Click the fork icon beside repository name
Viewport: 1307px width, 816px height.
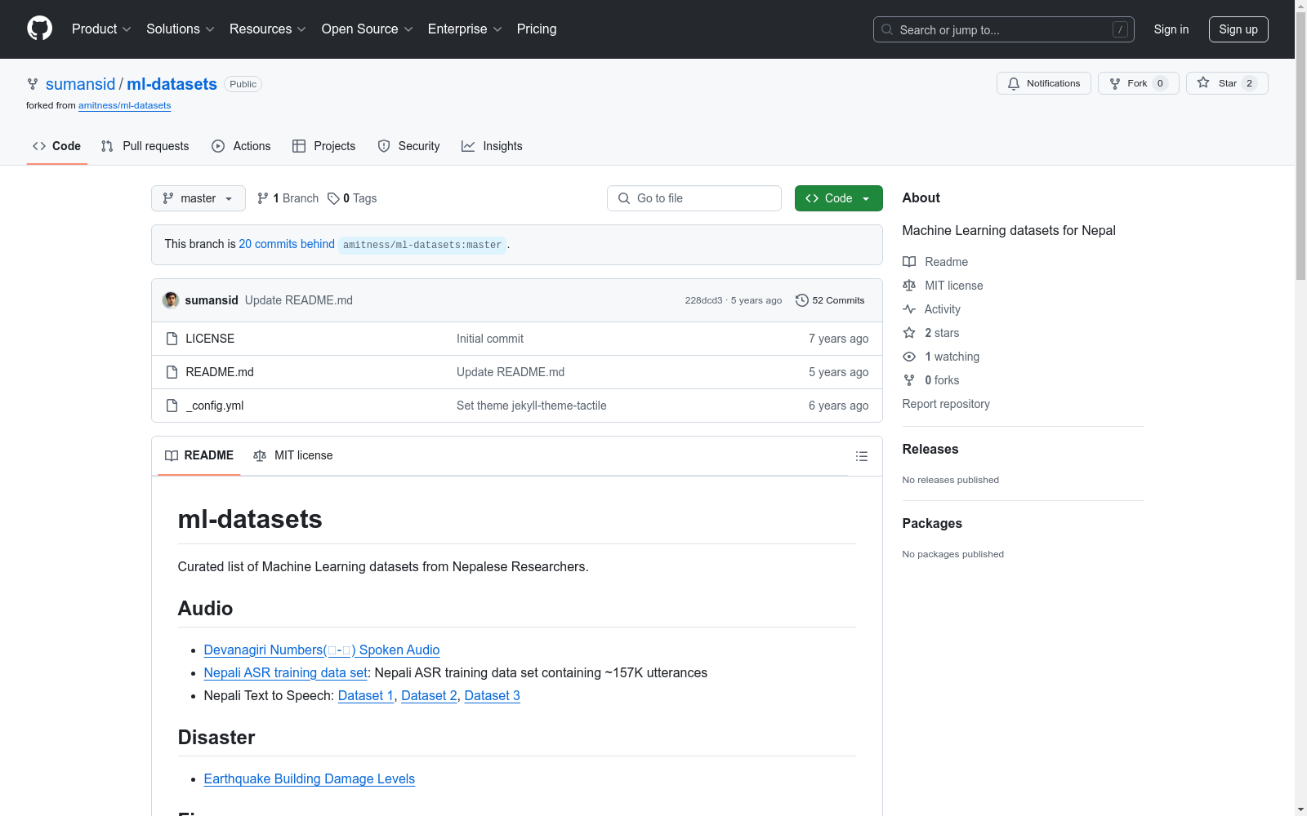click(x=33, y=84)
